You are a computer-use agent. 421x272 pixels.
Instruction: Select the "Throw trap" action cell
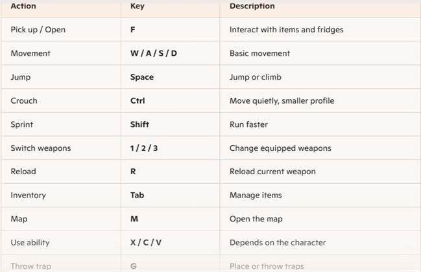pos(30,266)
